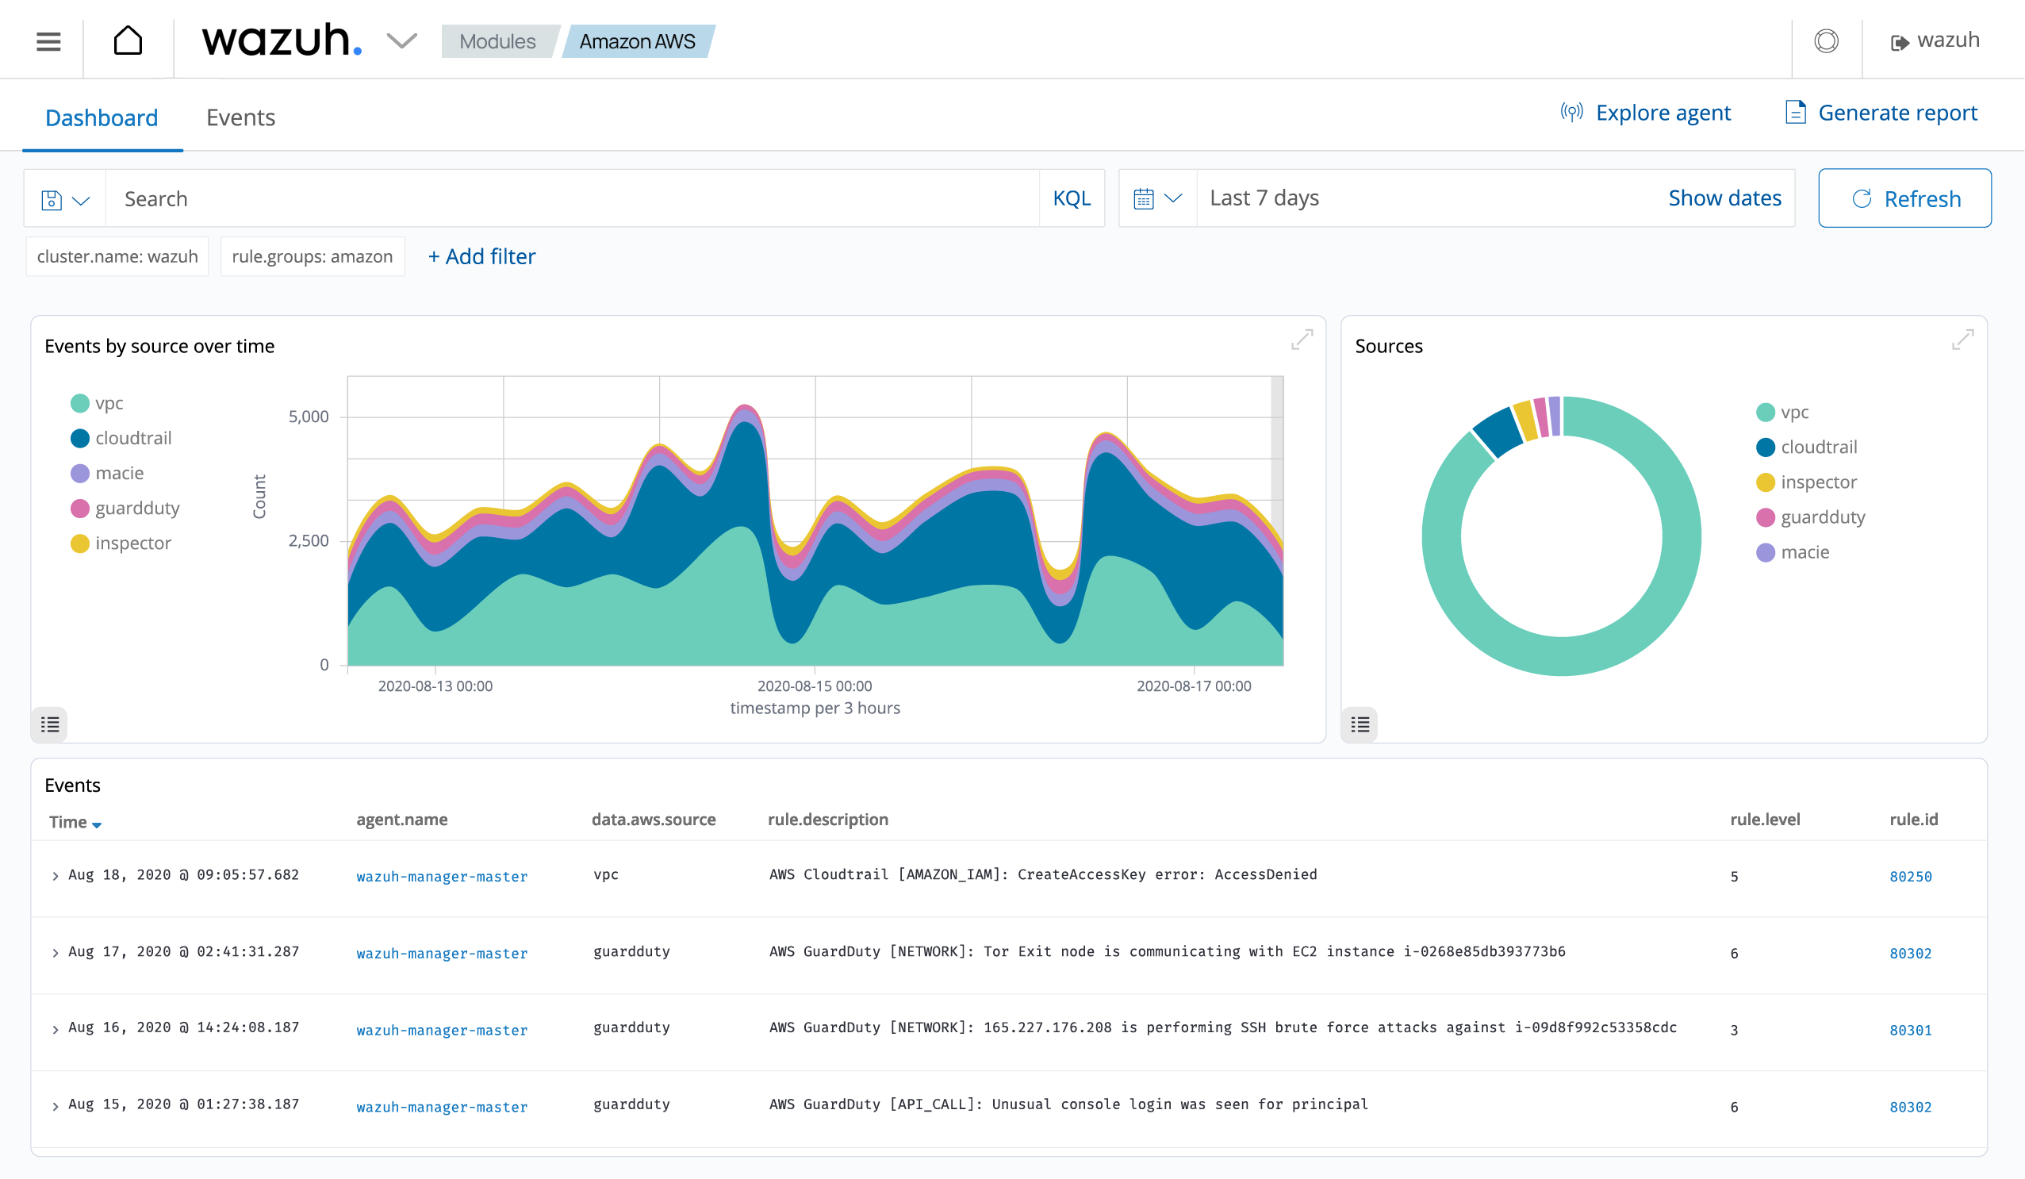Image resolution: width=2025 pixels, height=1179 pixels.
Task: Click + Add filter
Action: 481,256
